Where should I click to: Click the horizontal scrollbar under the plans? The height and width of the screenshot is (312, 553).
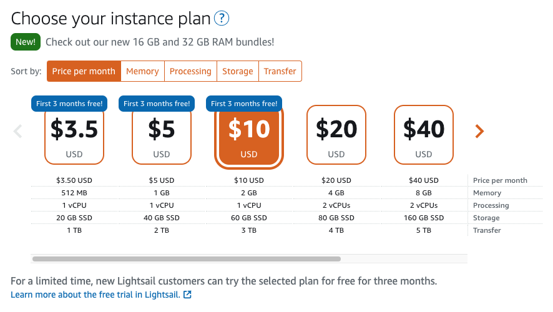[187, 258]
